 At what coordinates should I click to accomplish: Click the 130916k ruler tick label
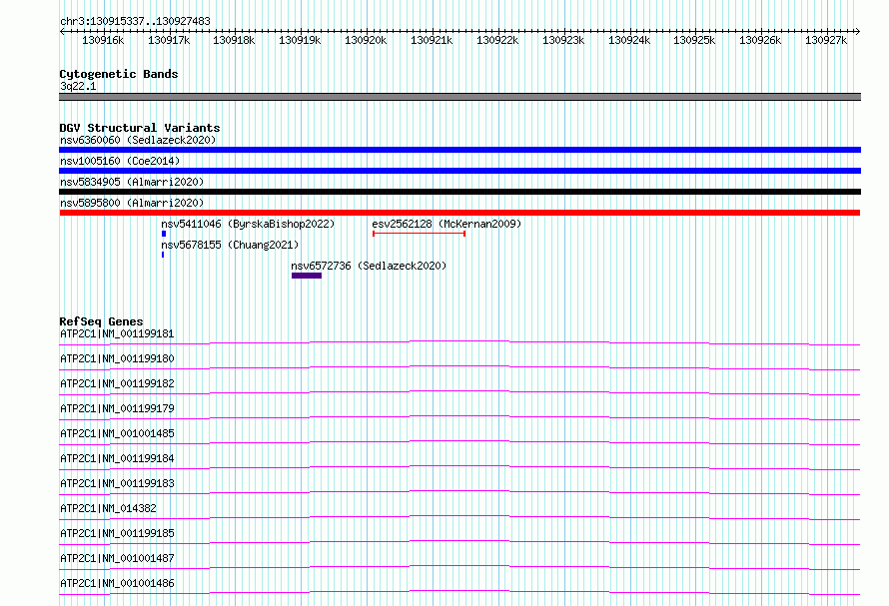[103, 40]
